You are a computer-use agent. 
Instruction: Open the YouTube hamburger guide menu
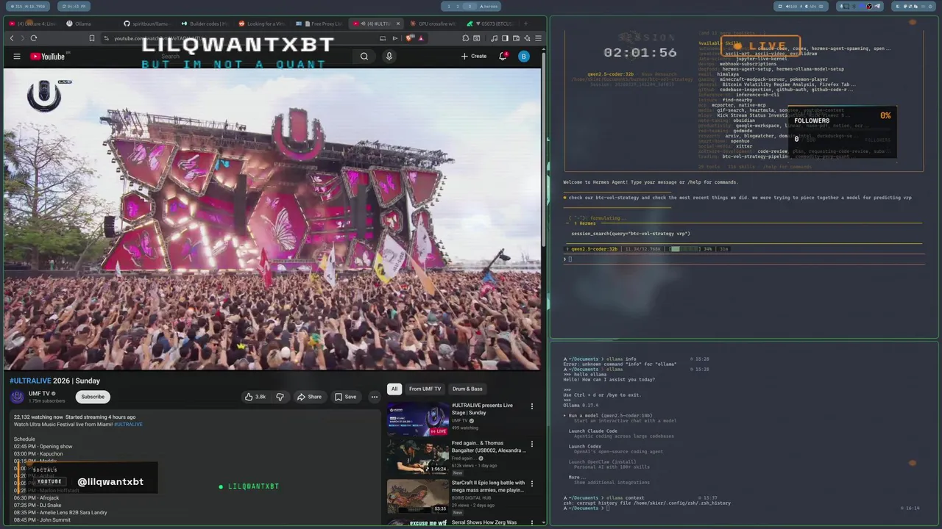click(x=16, y=56)
